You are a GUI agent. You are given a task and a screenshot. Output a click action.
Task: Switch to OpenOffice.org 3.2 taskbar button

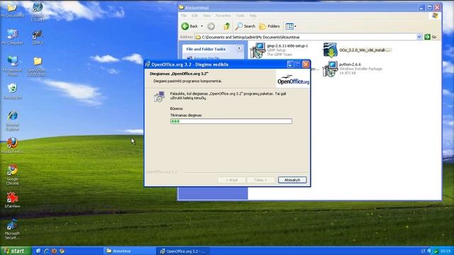tap(183, 251)
